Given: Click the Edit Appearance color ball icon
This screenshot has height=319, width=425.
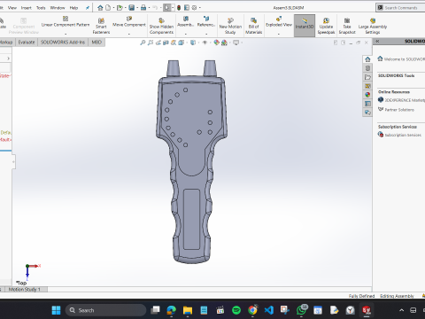Looking at the screenshot, I should pos(217,43).
